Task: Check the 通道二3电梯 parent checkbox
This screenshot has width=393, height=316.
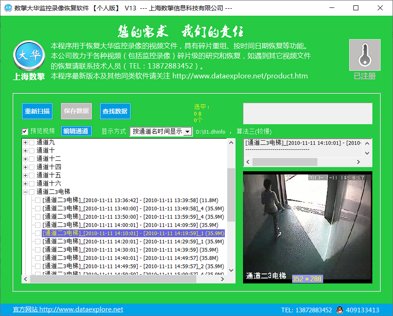Action: [x=32, y=192]
